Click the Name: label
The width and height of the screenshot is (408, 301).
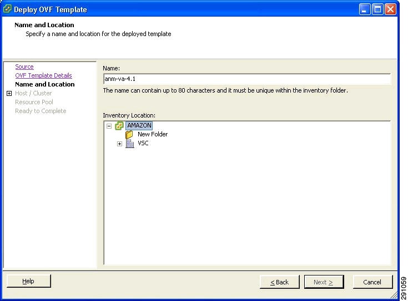(x=112, y=68)
